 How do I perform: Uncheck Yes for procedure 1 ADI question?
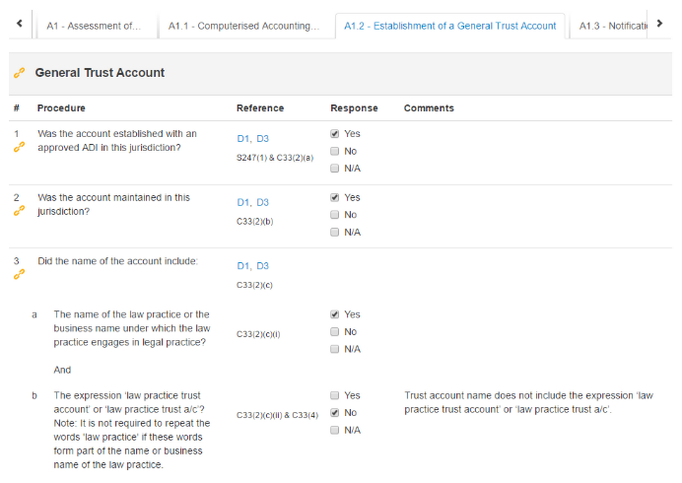335,134
